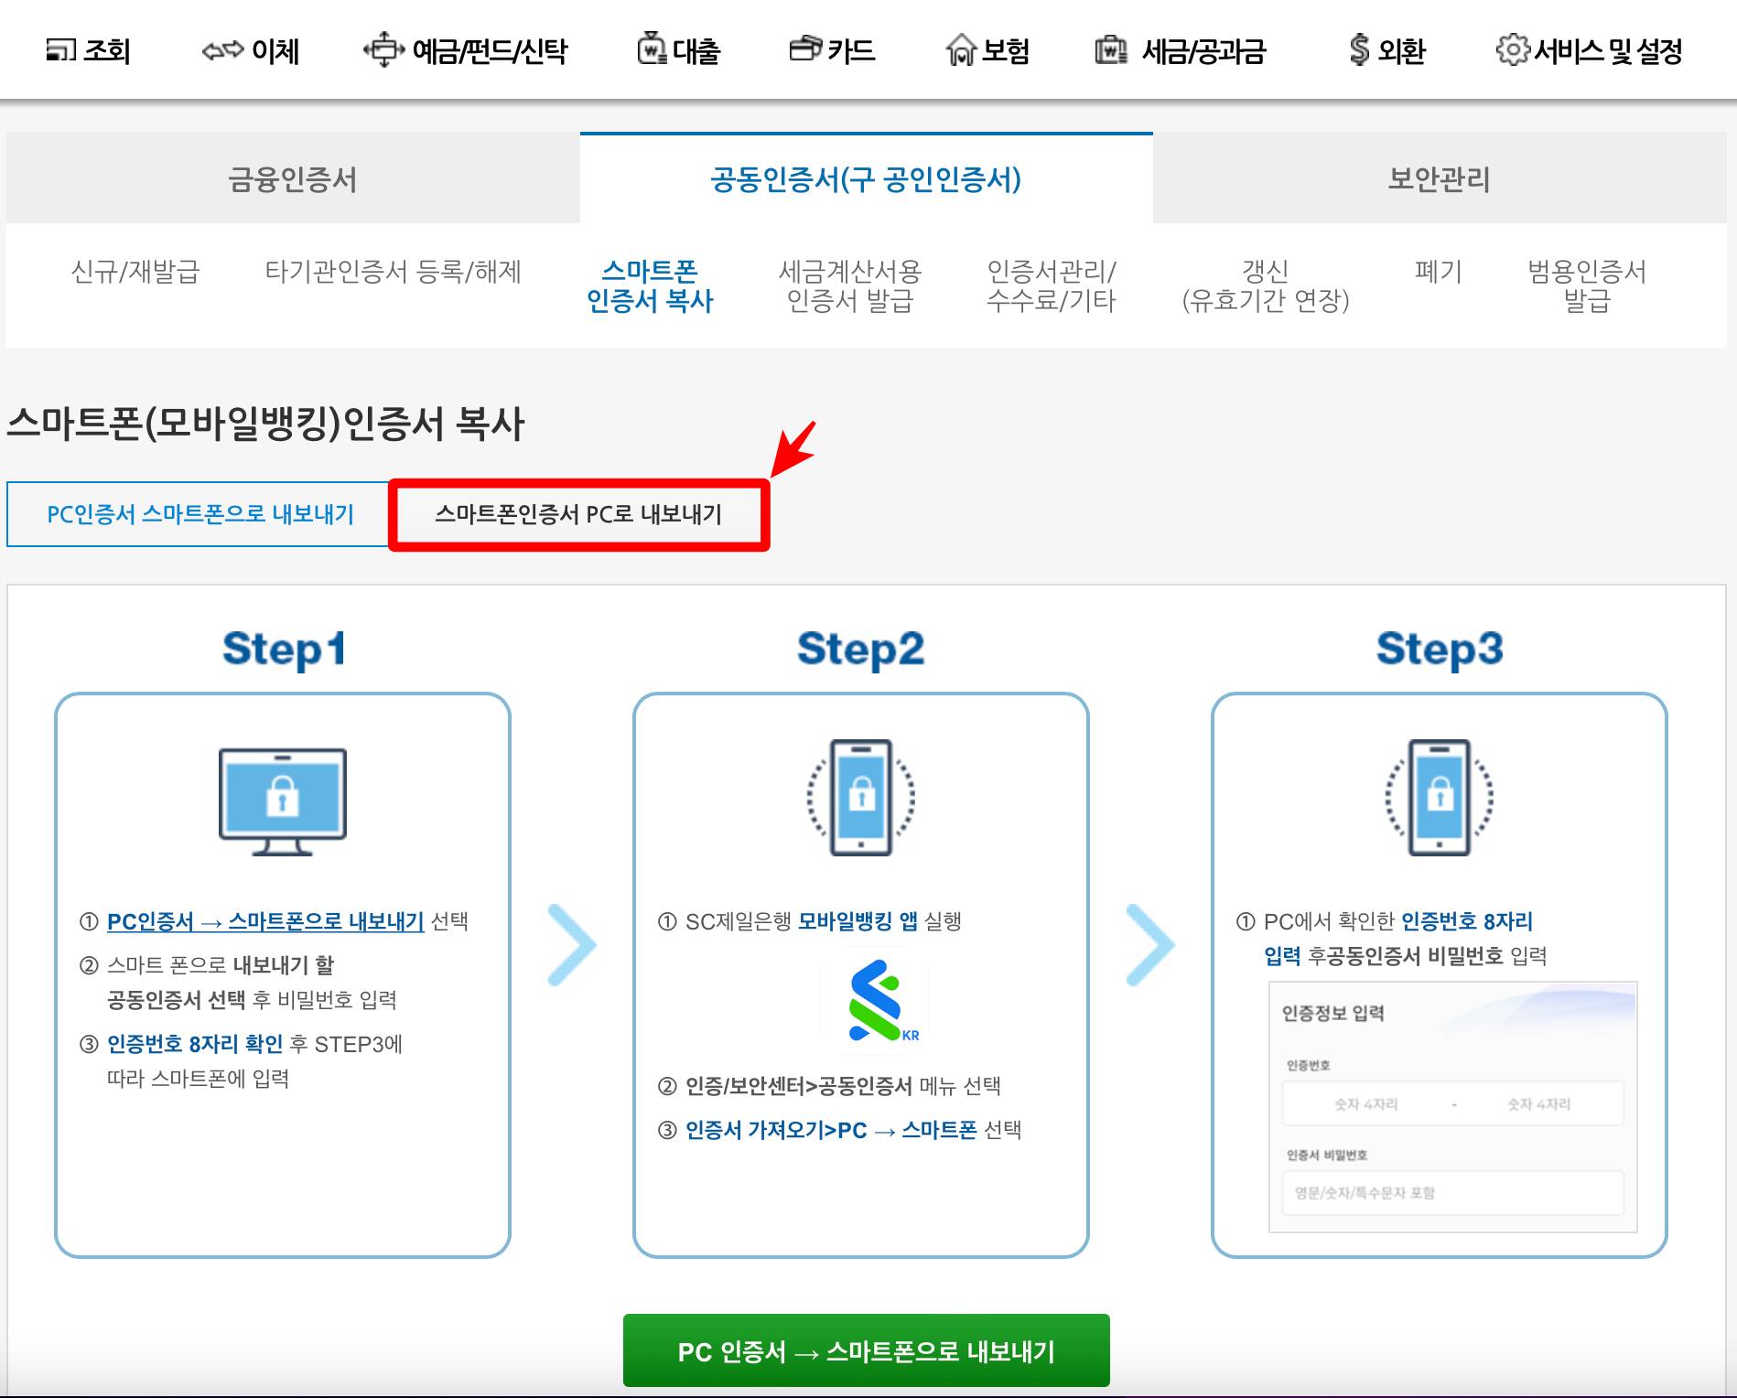Select 스마트폰인증서 PC로 내보내기 option
Viewport: 1737px width, 1398px height.
[580, 513]
